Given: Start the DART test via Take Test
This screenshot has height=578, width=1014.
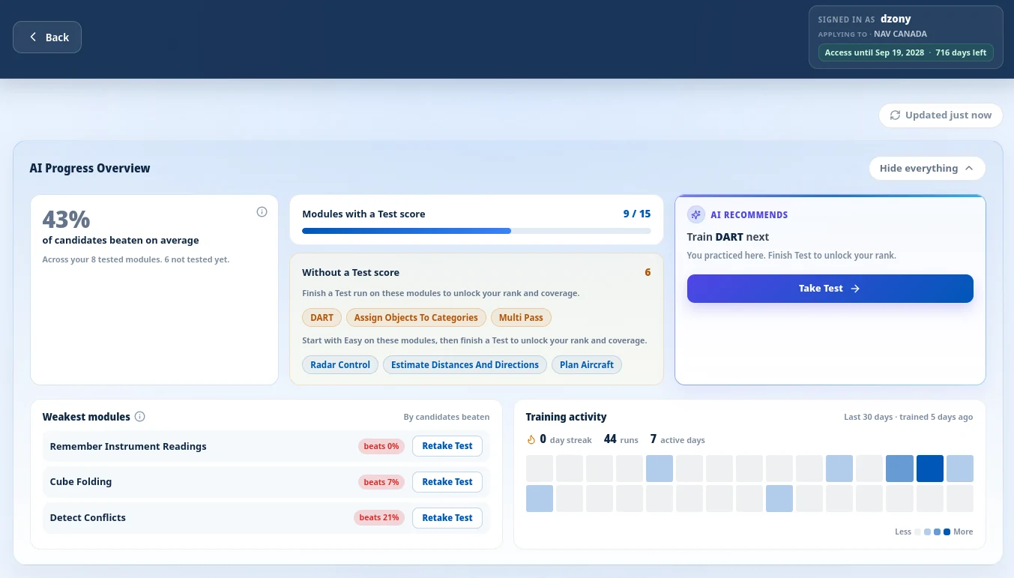Looking at the screenshot, I should click(830, 289).
